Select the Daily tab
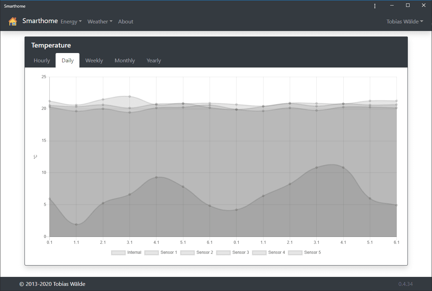The height and width of the screenshot is (291, 432). [68, 60]
